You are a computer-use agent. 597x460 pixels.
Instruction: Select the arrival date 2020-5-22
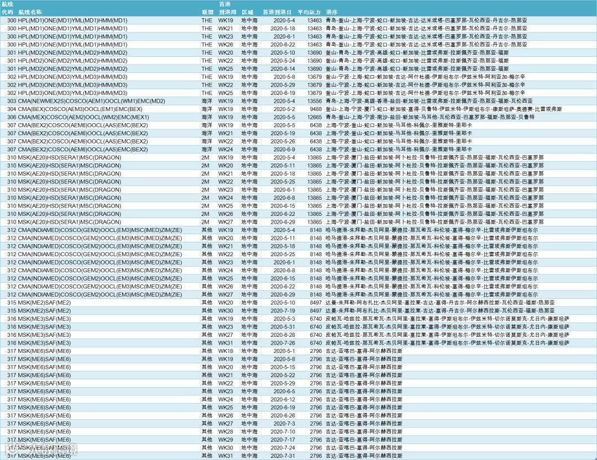(282, 375)
